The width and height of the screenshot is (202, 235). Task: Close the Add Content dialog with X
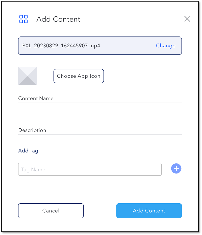tap(187, 19)
